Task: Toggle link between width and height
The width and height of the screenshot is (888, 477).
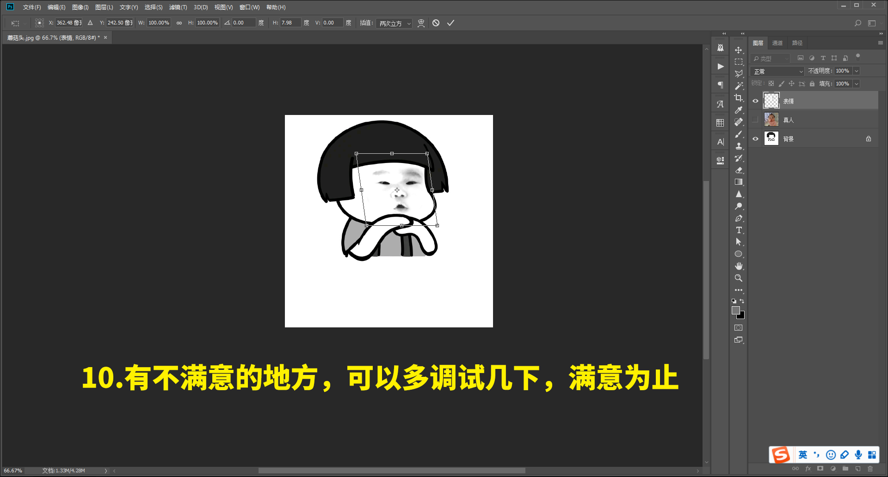Action: 179,23
